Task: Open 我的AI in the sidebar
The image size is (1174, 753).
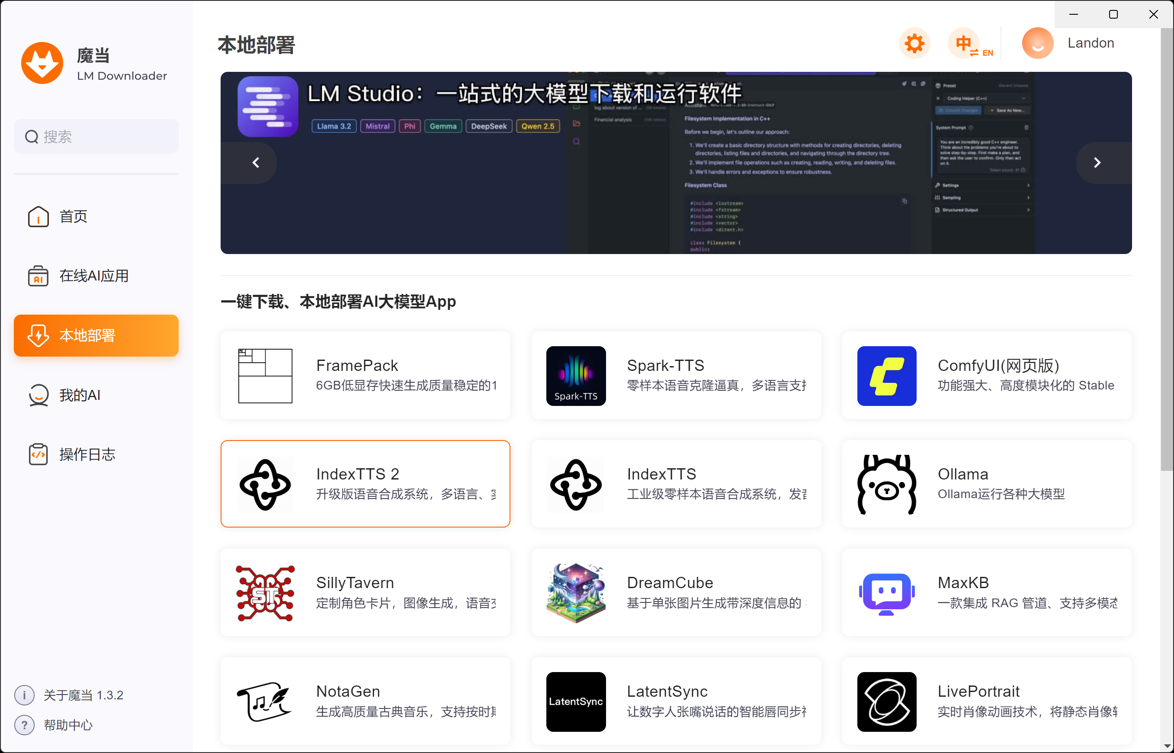Action: [x=96, y=395]
